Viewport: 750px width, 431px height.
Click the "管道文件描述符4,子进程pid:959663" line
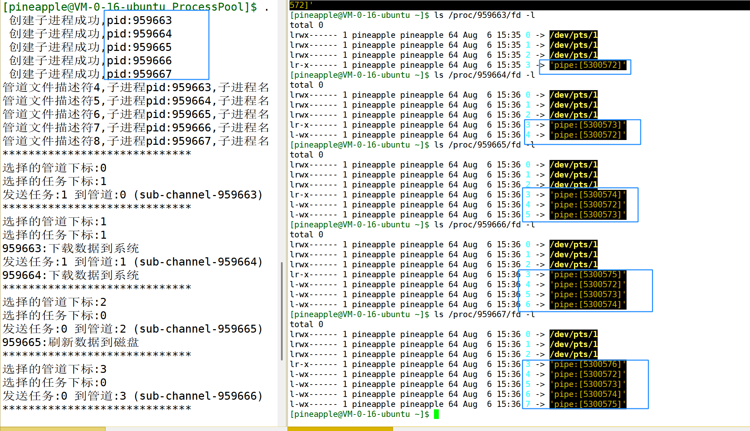click(136, 87)
